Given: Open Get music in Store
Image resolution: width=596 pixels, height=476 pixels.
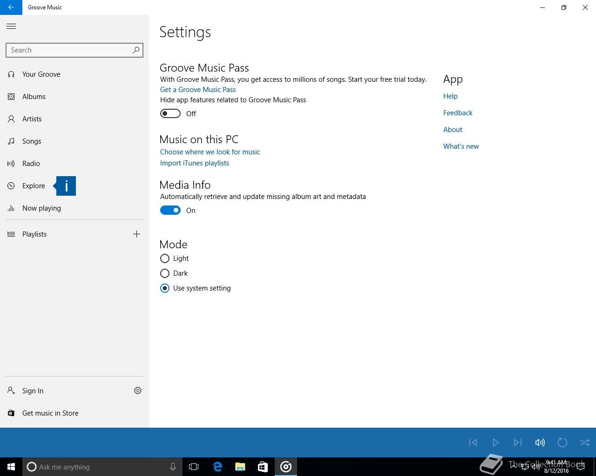Looking at the screenshot, I should [x=74, y=413].
